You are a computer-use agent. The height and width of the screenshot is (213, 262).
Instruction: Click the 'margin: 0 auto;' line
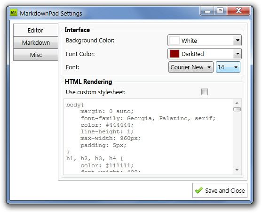107,111
